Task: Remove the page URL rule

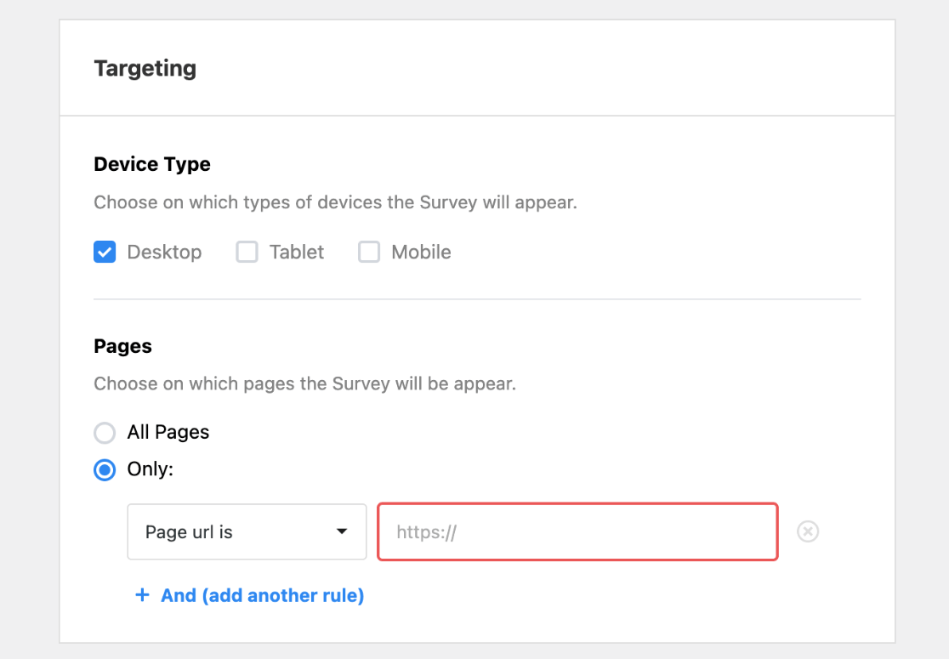Action: (808, 532)
